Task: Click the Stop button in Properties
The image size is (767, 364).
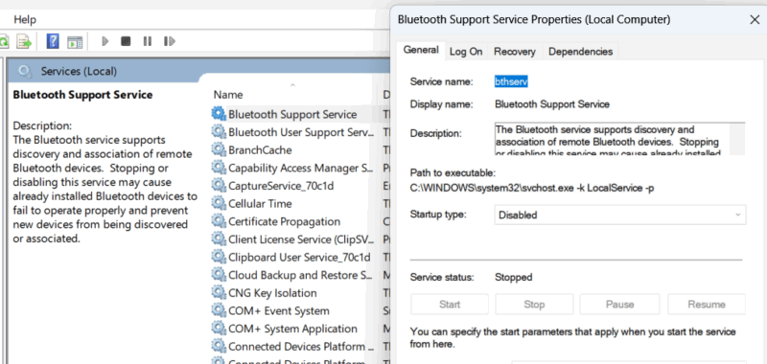Action: pos(534,304)
